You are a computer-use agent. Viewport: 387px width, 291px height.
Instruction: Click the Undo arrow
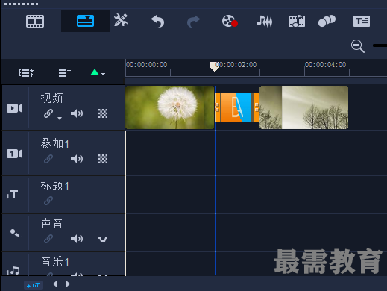(x=158, y=22)
